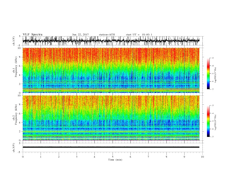Click the ch.1 spectrogram color scale bar
This screenshot has width=228, height=176.
pos(208,74)
